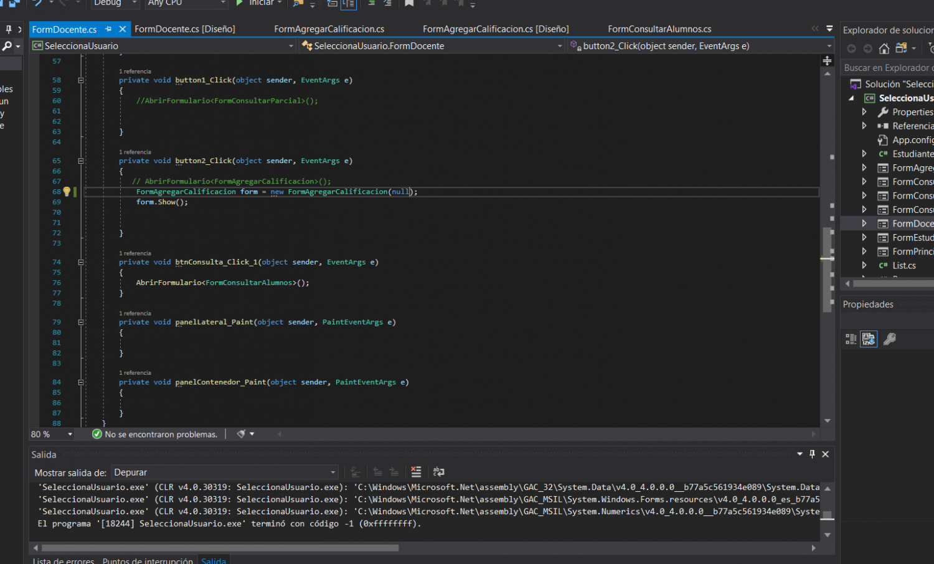
Task: Click the code editor vertical scrollbar thumb
Action: tap(827, 269)
